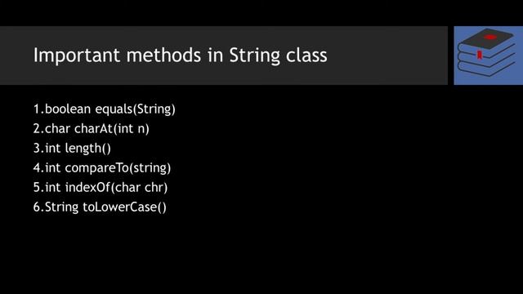Click the red bookmark on the book icon
Screen dimensions: 523x294
coord(480,55)
